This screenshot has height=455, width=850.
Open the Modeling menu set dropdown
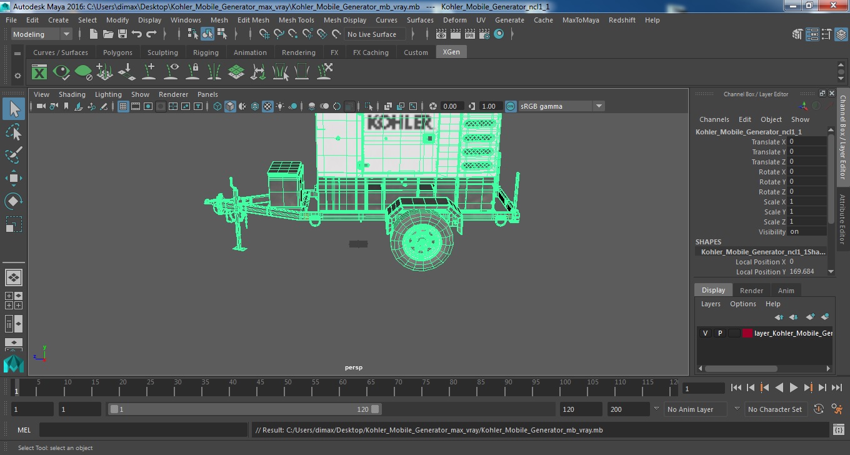pos(41,34)
